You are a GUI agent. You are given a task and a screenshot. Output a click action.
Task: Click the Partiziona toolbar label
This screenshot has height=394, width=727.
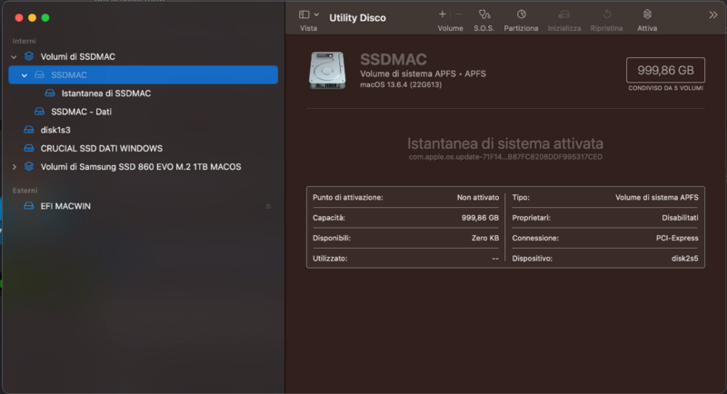pos(521,28)
